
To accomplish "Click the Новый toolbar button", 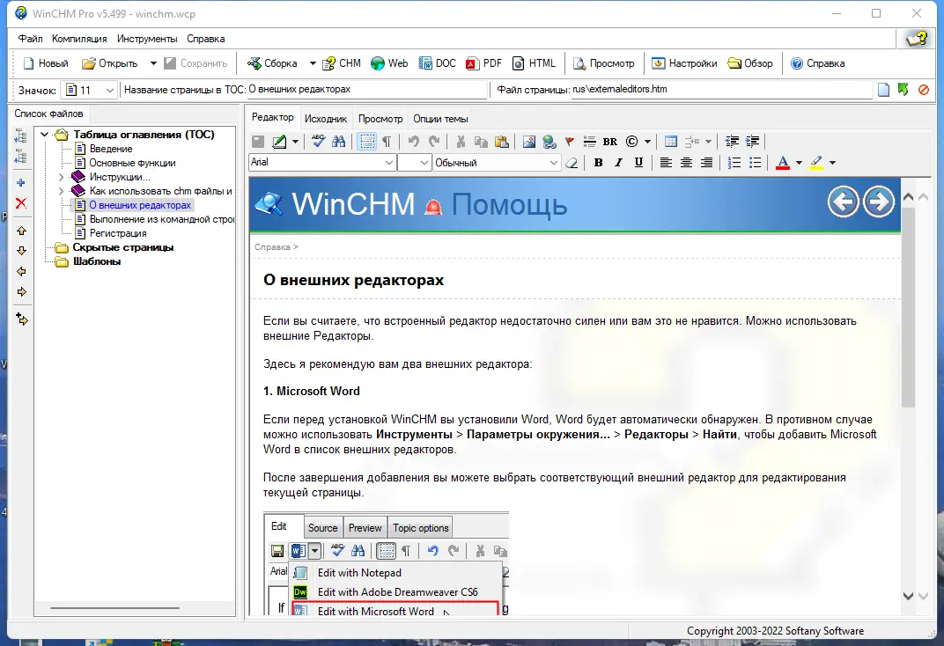I will tap(46, 63).
